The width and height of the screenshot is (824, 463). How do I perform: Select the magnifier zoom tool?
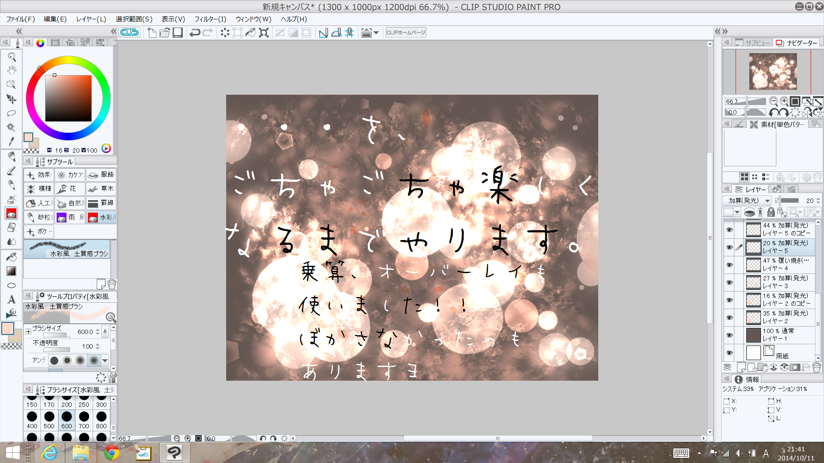pos(12,57)
